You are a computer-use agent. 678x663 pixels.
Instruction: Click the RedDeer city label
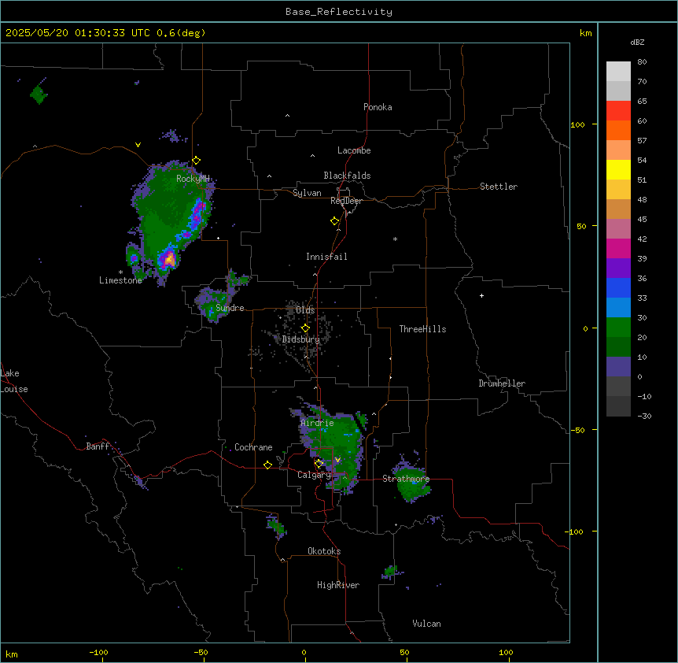click(x=346, y=201)
